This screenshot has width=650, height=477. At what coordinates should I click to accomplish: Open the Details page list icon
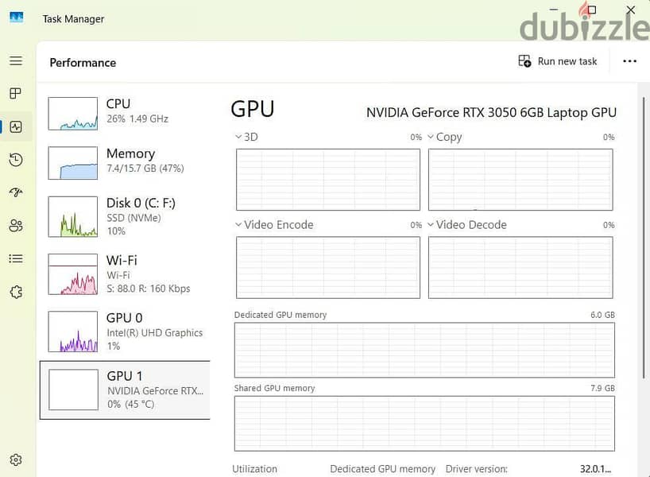(x=16, y=259)
